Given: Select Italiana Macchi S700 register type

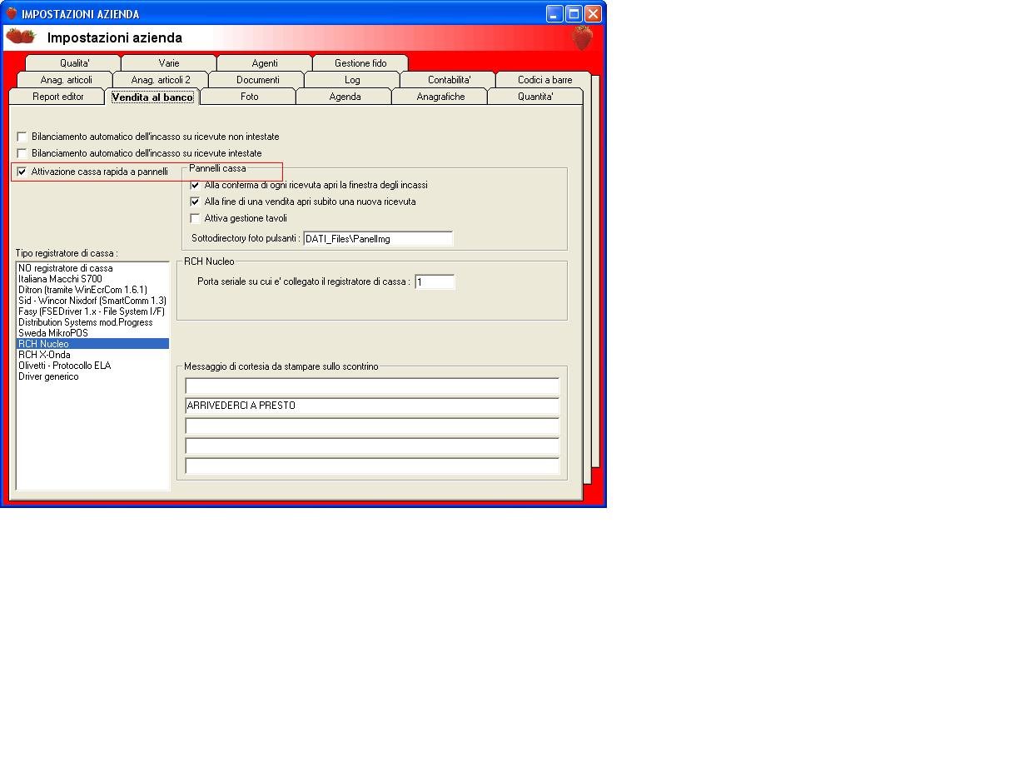Looking at the screenshot, I should [x=92, y=279].
